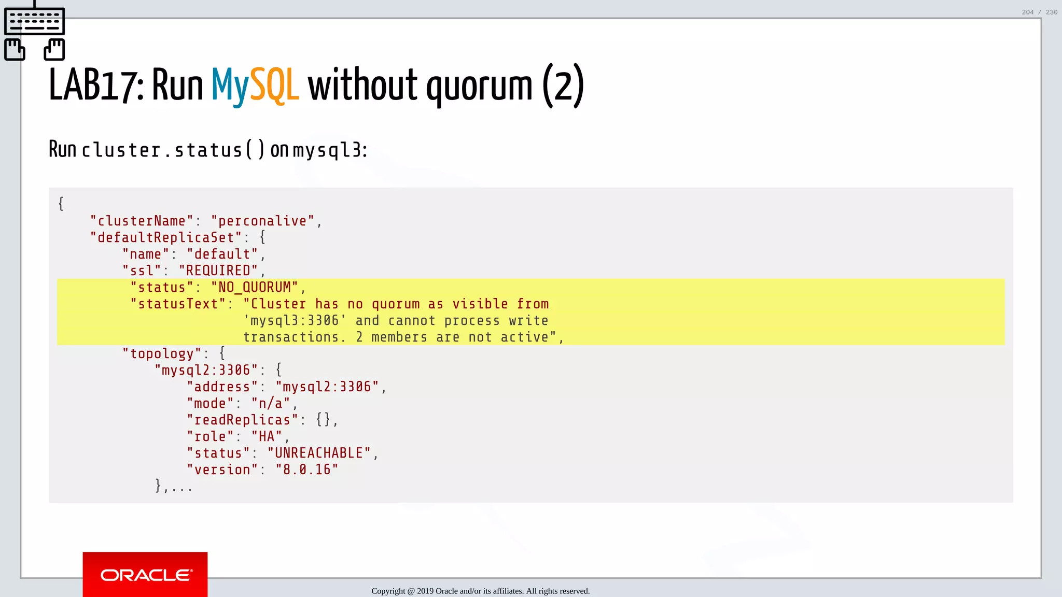The height and width of the screenshot is (597, 1062).
Task: Click the "mysql2:3306": { key line
Action: (218, 370)
